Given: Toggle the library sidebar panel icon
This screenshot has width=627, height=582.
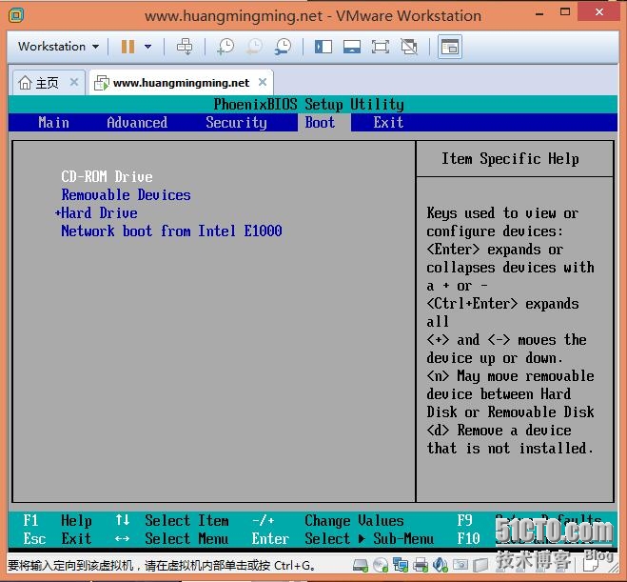Looking at the screenshot, I should 323,47.
